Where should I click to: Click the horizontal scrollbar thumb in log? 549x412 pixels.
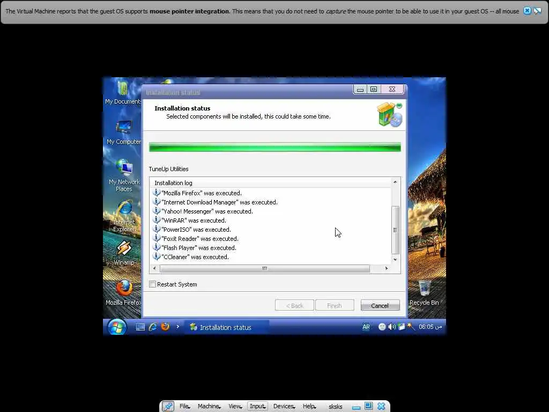tap(265, 268)
